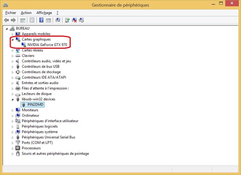The image size is (241, 175).
Task: Maximize the Gestionnaire de périphériques window
Action: pos(221,3)
